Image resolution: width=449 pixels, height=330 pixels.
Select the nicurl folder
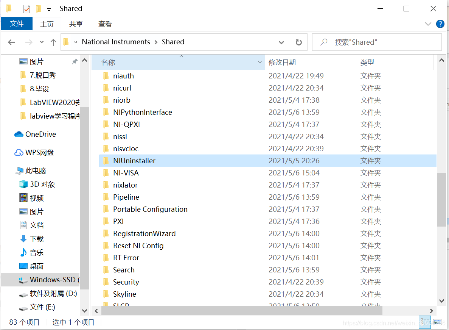click(268, 88)
